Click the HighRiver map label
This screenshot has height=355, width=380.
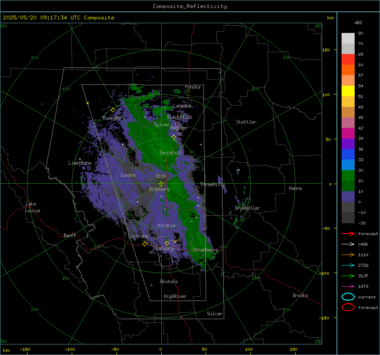[x=175, y=296]
